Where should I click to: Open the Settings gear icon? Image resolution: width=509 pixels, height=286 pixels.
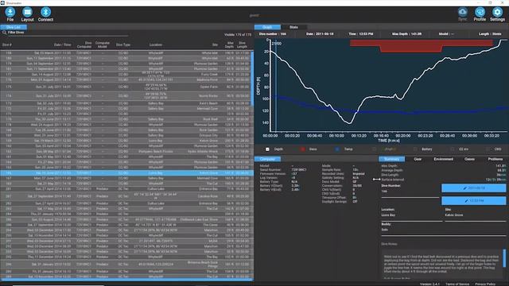click(497, 13)
